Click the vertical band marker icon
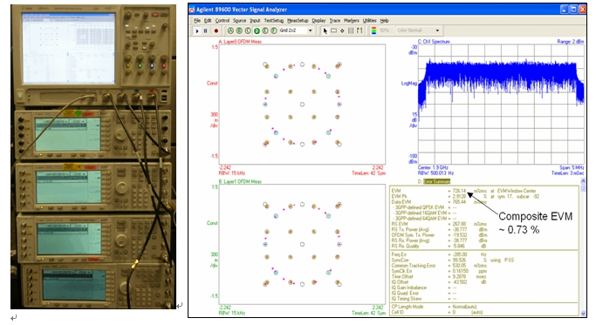The image size is (603, 325). point(351,30)
